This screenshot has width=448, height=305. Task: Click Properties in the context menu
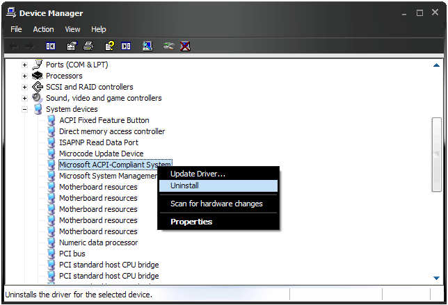coord(191,222)
